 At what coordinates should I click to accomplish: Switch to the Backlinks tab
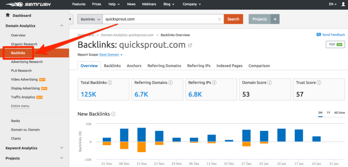[x=112, y=66]
